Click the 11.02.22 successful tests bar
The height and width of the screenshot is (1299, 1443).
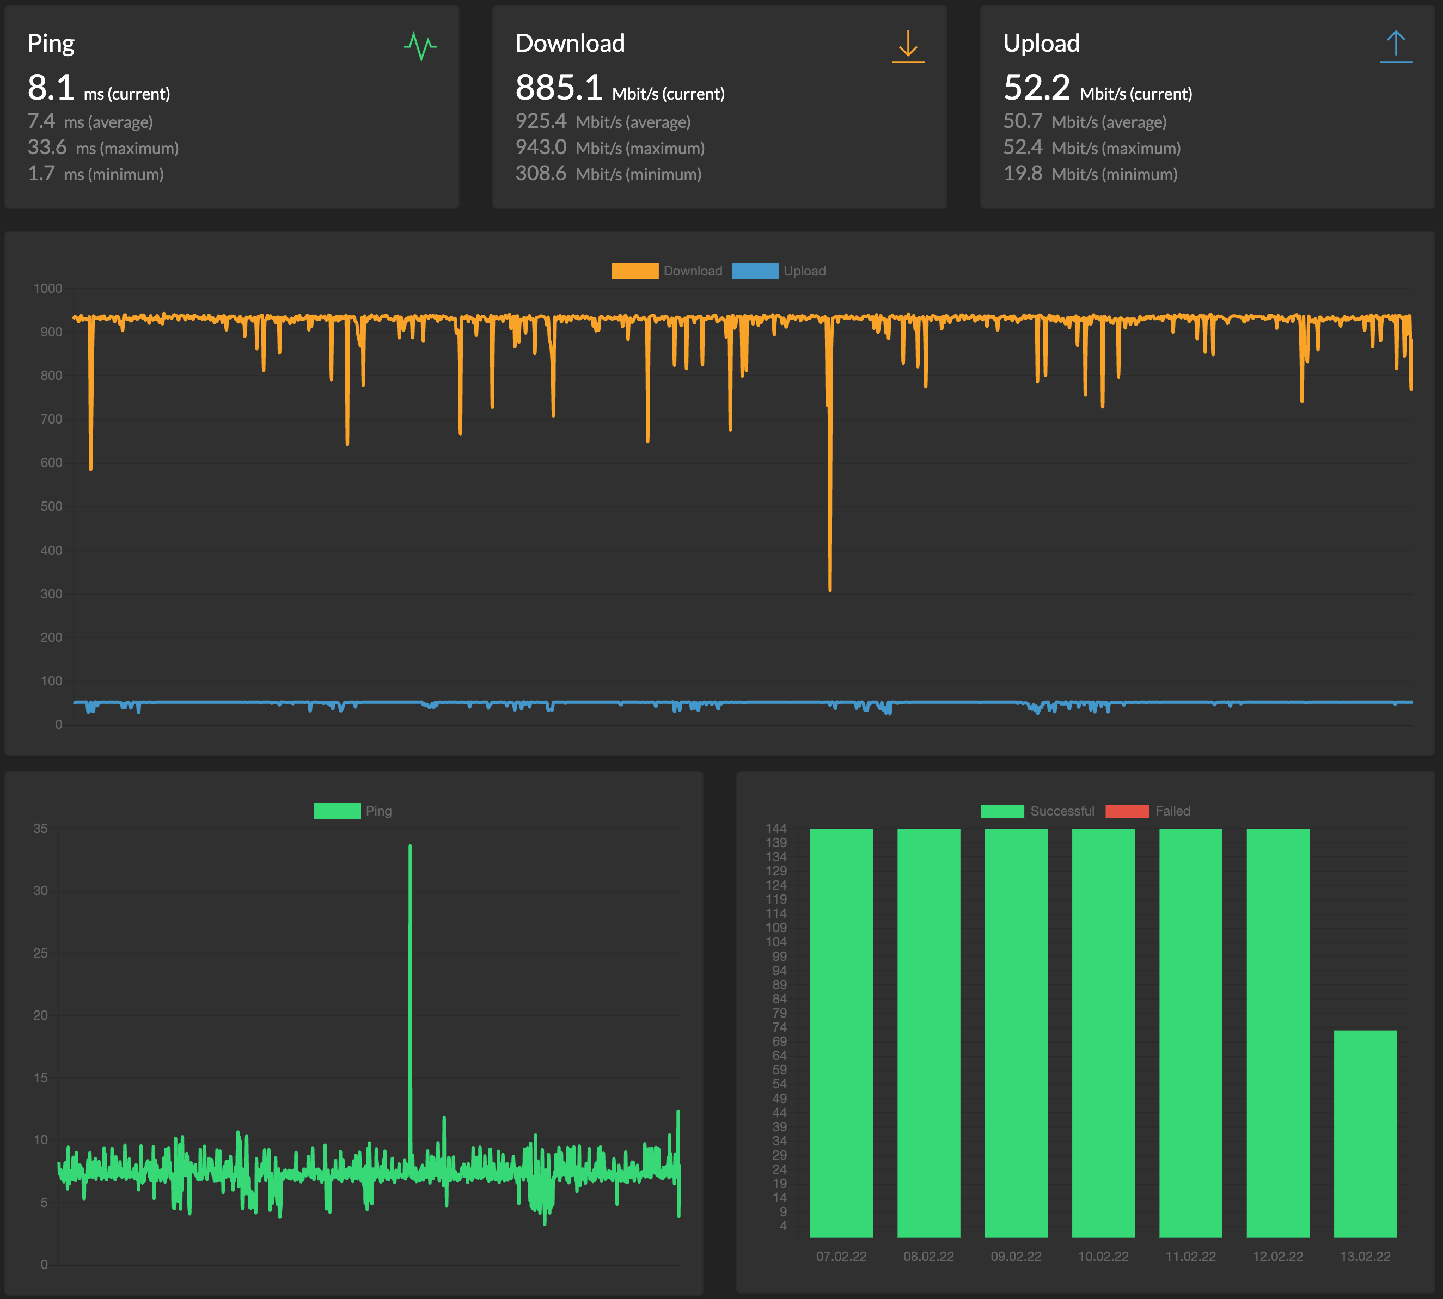pyautogui.click(x=1190, y=1032)
